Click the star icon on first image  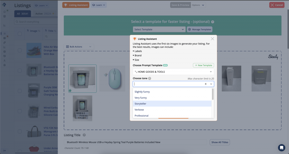click(x=70, y=90)
